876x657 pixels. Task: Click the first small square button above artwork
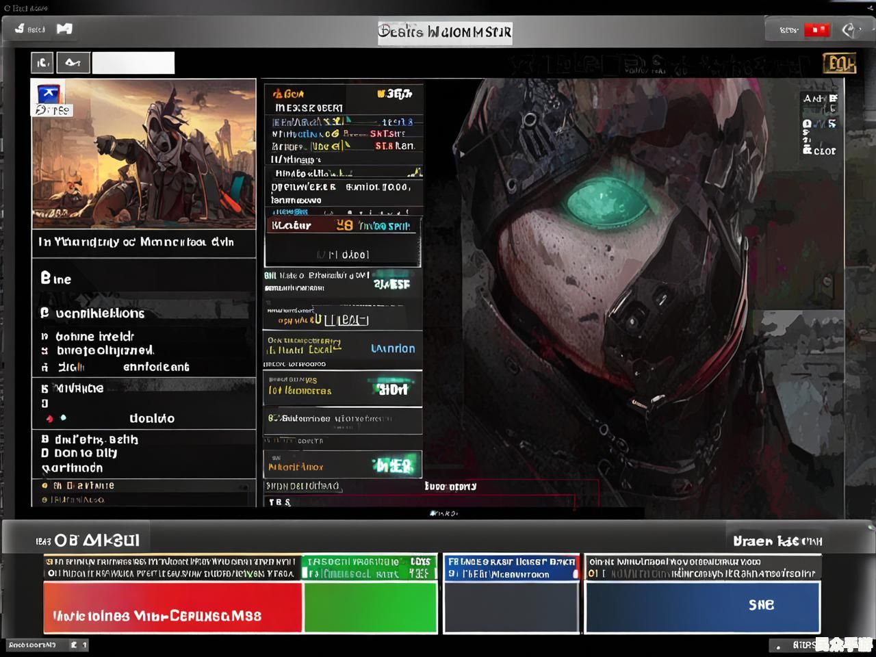point(42,63)
